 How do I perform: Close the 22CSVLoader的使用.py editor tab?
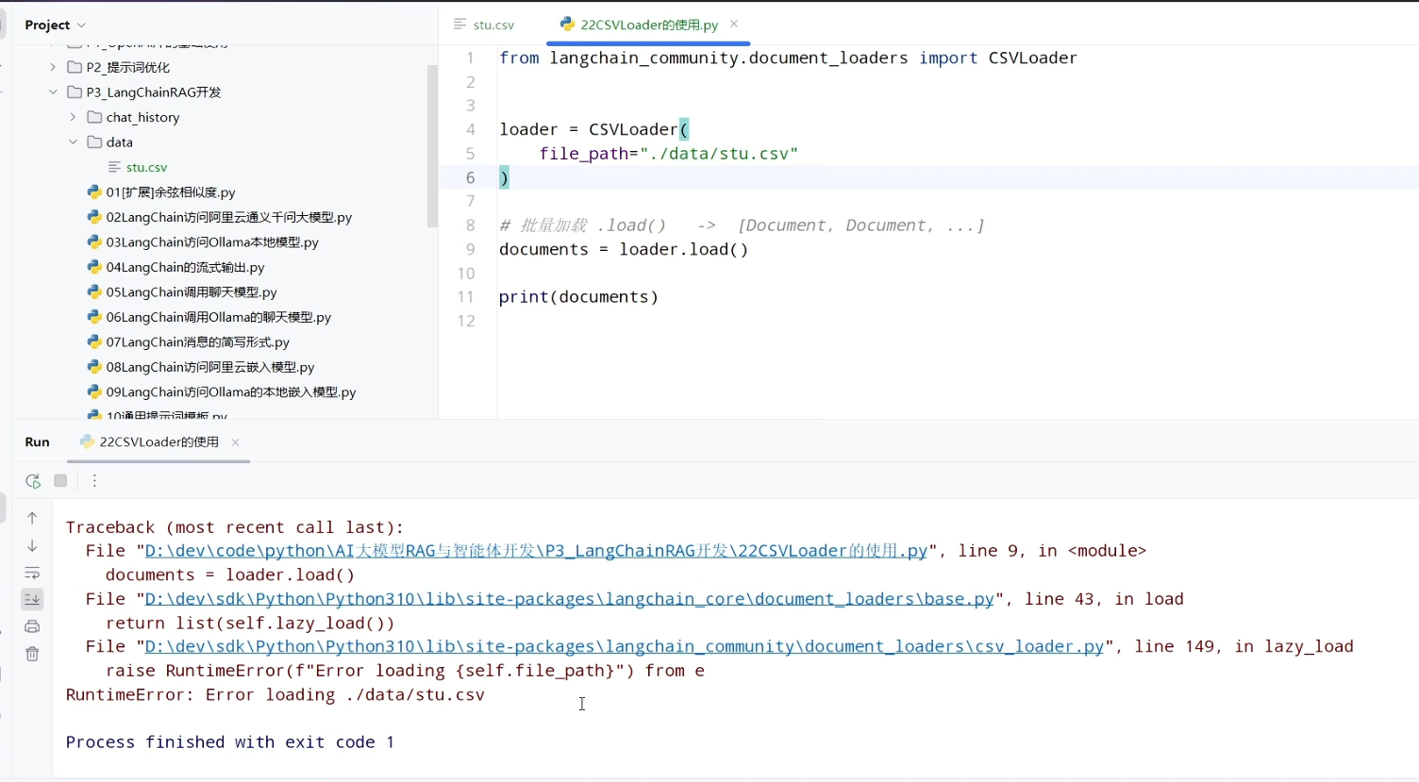point(734,24)
